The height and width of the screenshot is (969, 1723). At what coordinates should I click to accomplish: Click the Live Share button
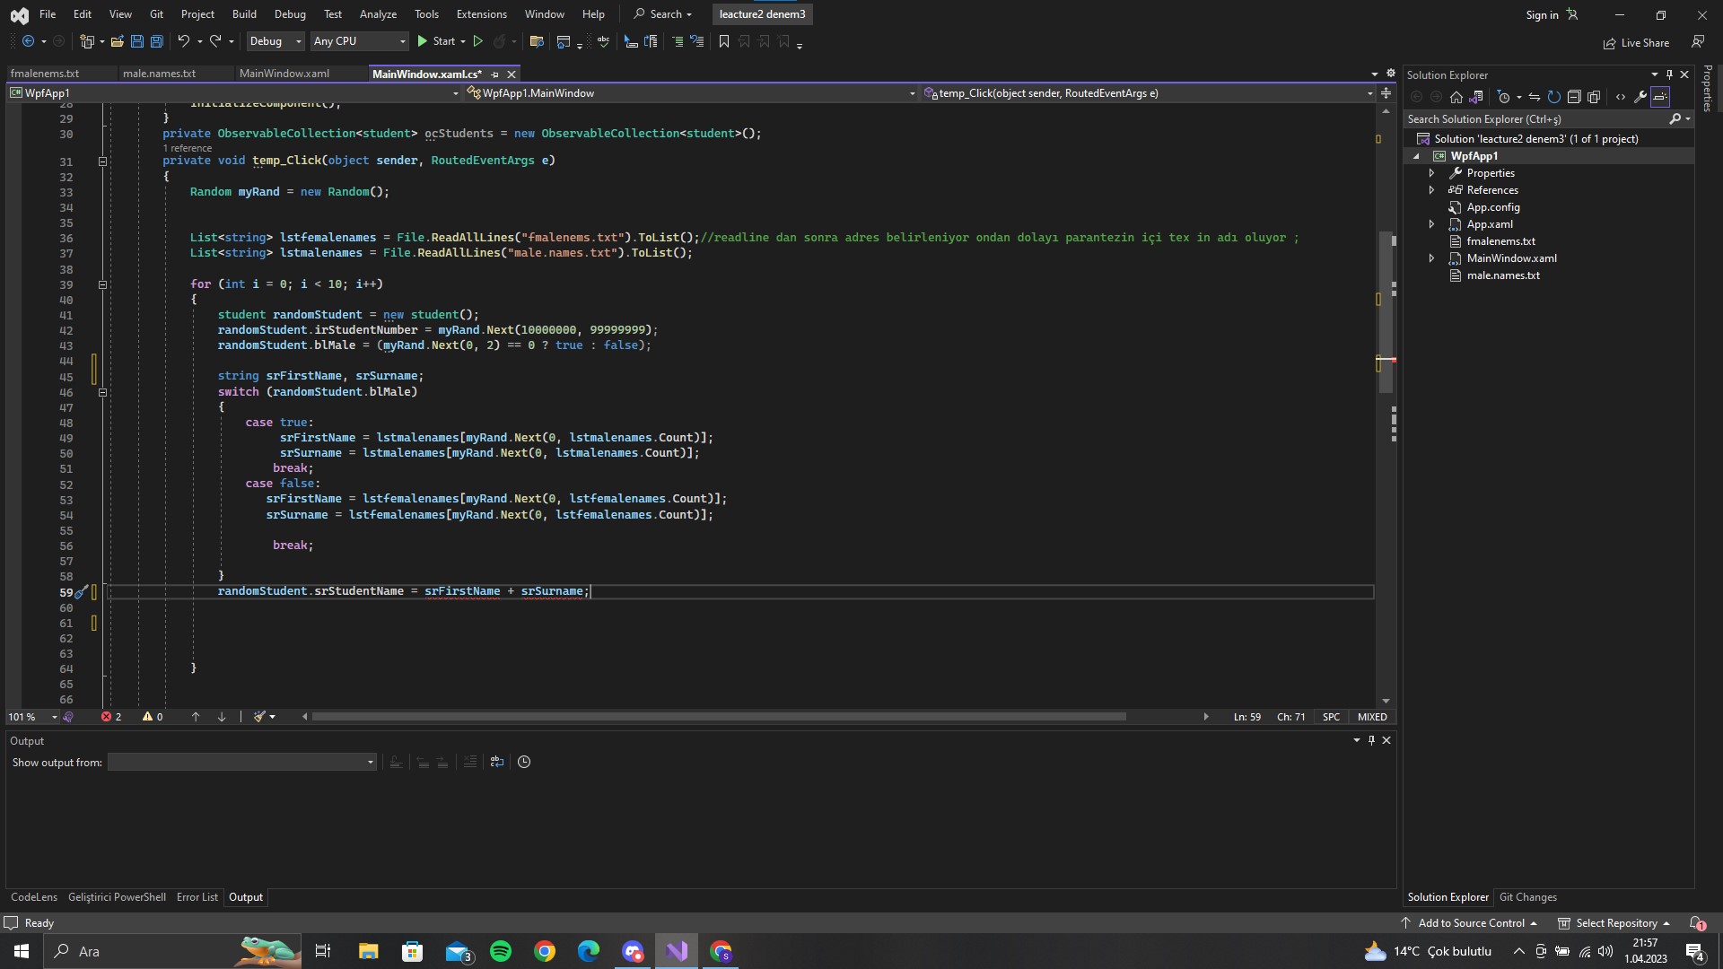pyautogui.click(x=1636, y=43)
